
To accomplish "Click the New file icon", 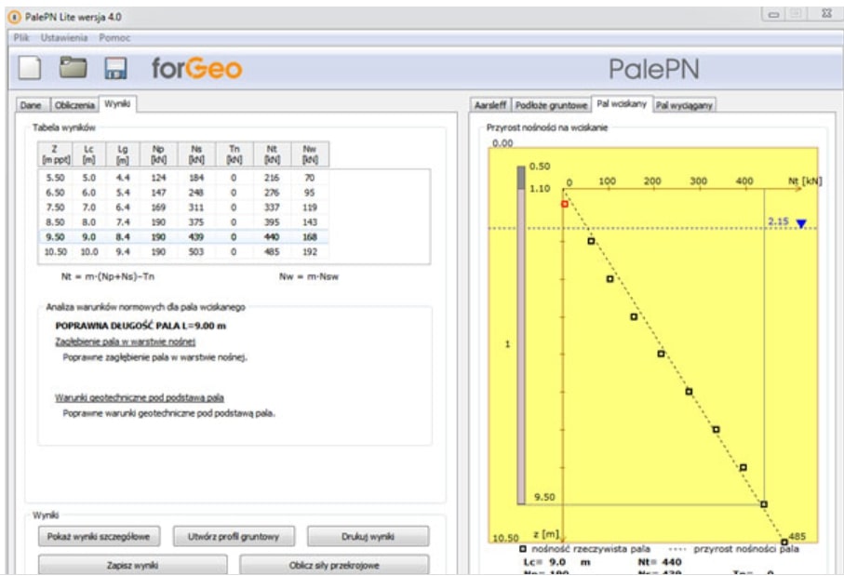I will click(x=33, y=70).
